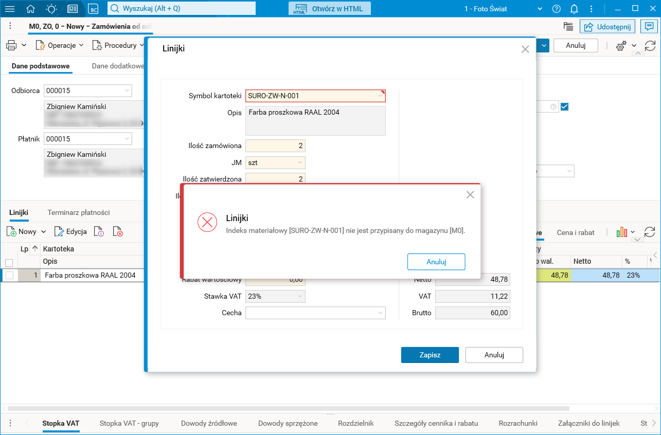This screenshot has width=661, height=435.
Task: Expand the Płatnik 000015 dropdown
Action: pyautogui.click(x=127, y=139)
